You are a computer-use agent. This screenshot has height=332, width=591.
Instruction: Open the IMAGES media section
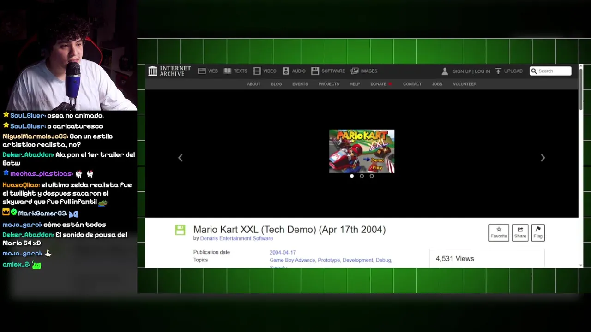point(364,71)
